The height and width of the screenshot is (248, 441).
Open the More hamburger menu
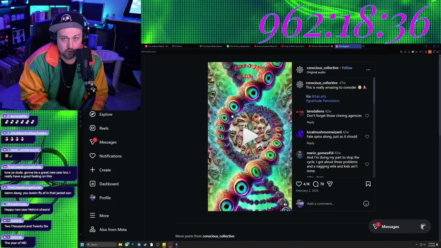92,216
